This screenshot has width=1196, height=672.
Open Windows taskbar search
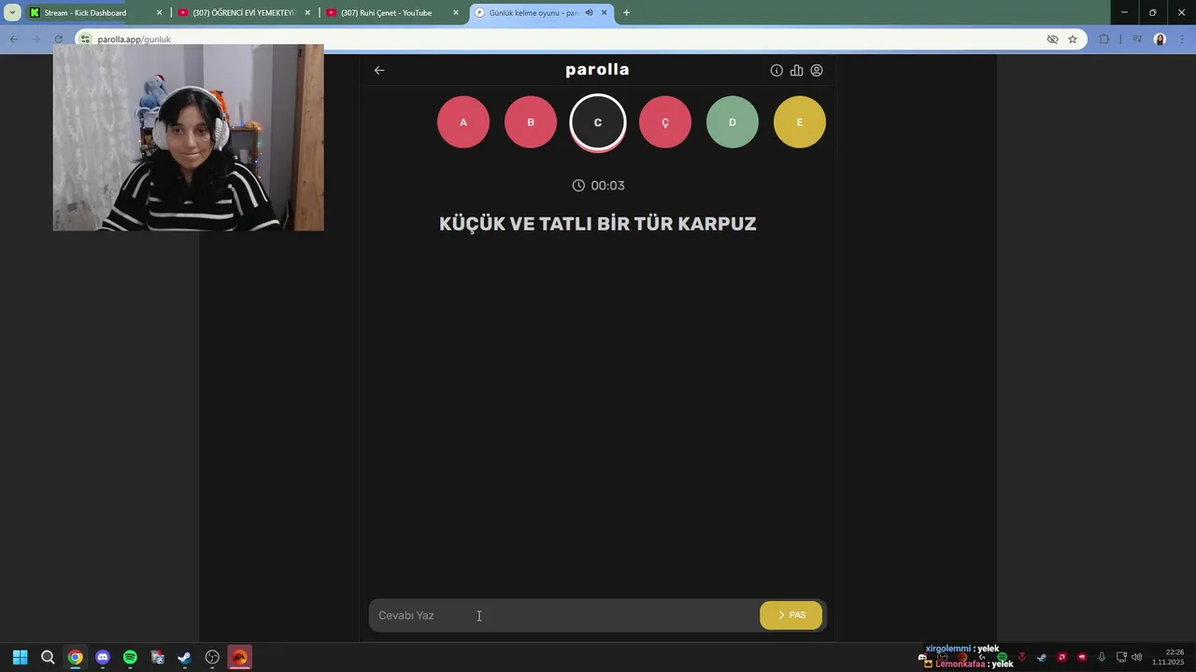coord(48,657)
